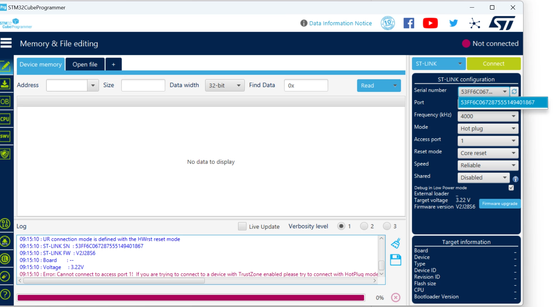Click the magenta progress bar
The height and width of the screenshot is (307, 557).
click(191, 298)
